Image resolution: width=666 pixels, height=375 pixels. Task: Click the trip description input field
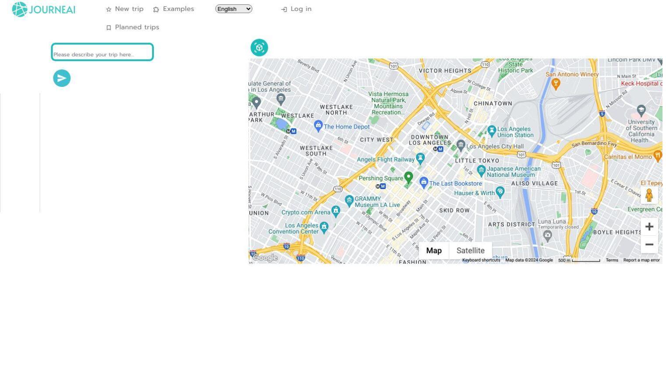coord(103,52)
